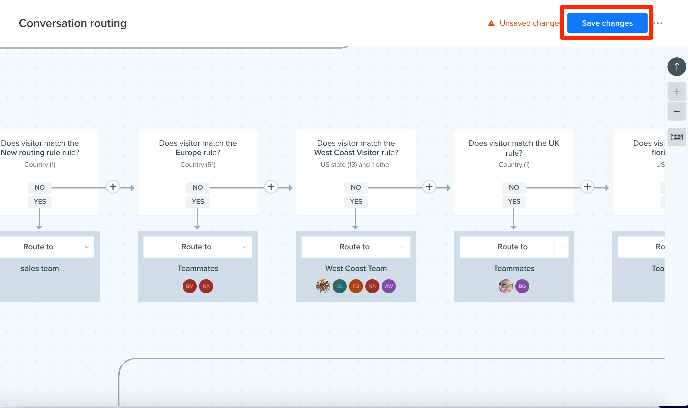Viewport: 688px width, 408px height.
Task: Add rule after New routing rule
Action: [x=113, y=187]
